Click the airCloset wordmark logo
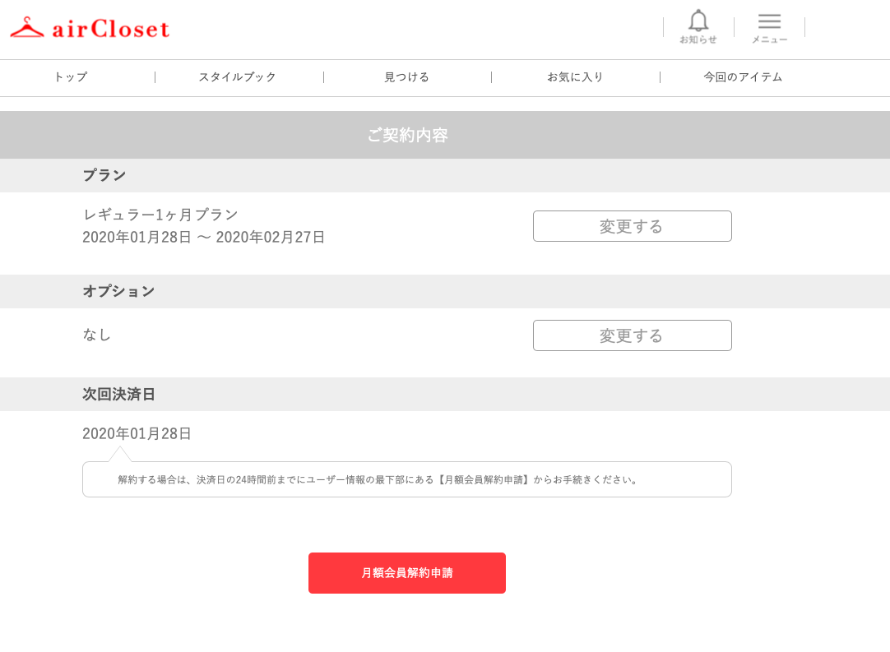Image resolution: width=890 pixels, height=652 pixels. [111, 29]
